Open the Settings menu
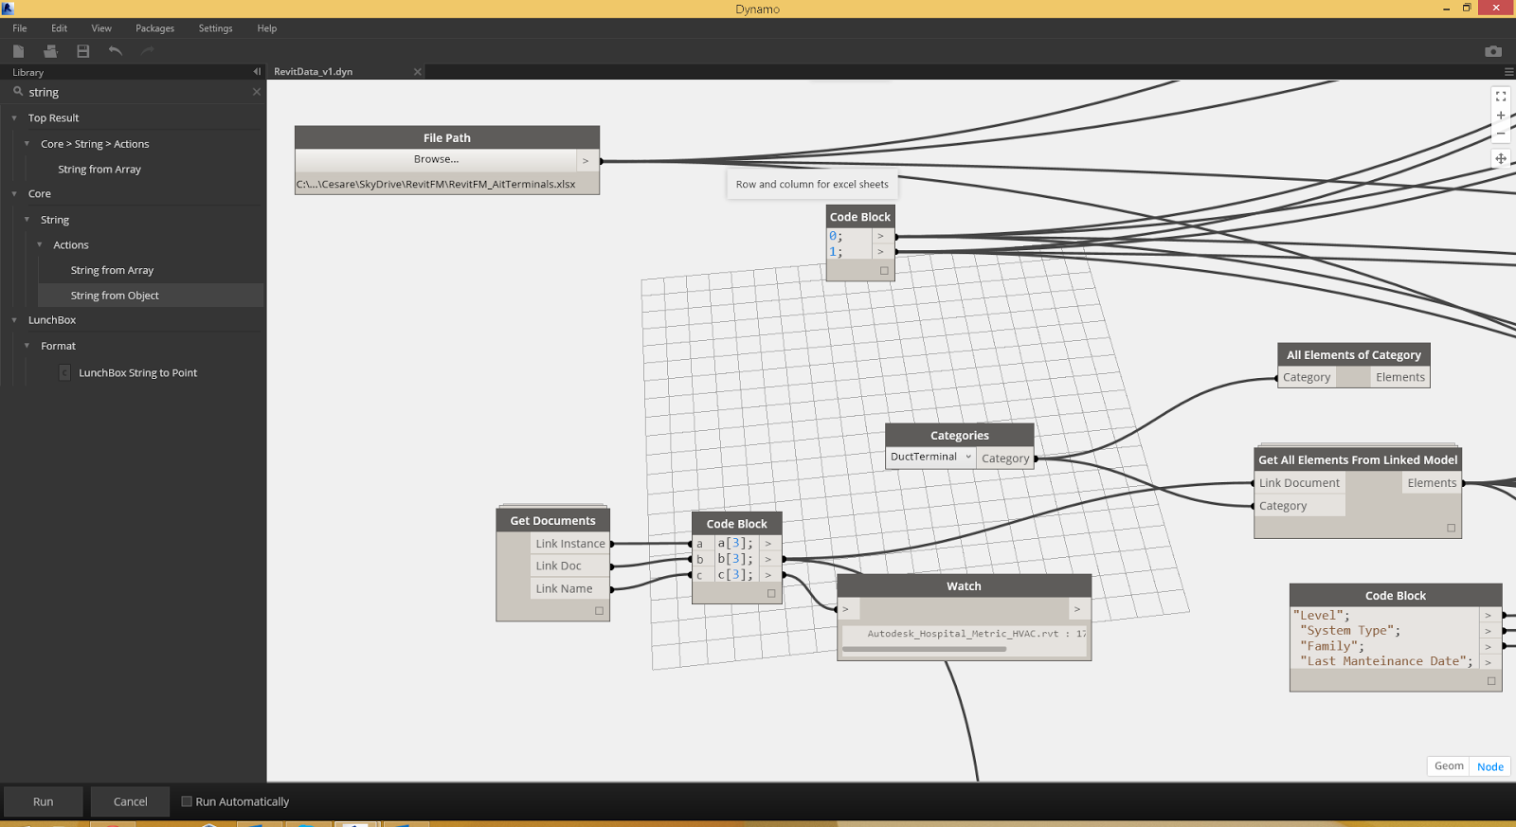The width and height of the screenshot is (1516, 827). [x=215, y=28]
